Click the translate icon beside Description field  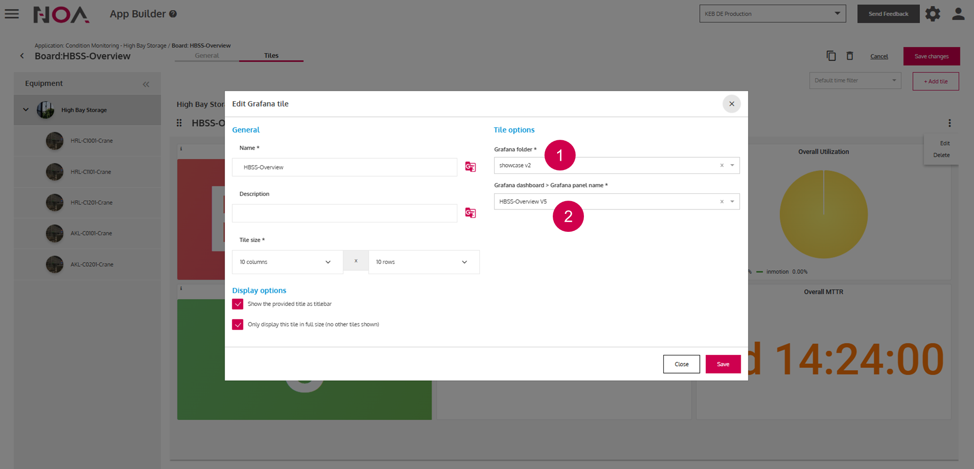pos(470,213)
